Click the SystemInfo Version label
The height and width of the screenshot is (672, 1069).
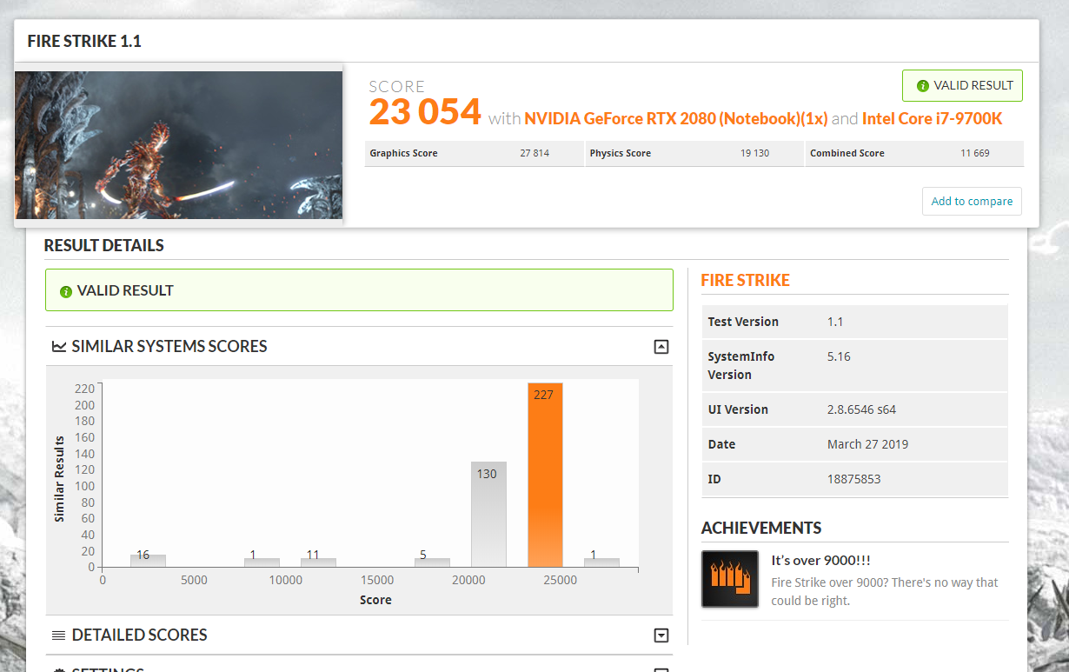tap(741, 365)
